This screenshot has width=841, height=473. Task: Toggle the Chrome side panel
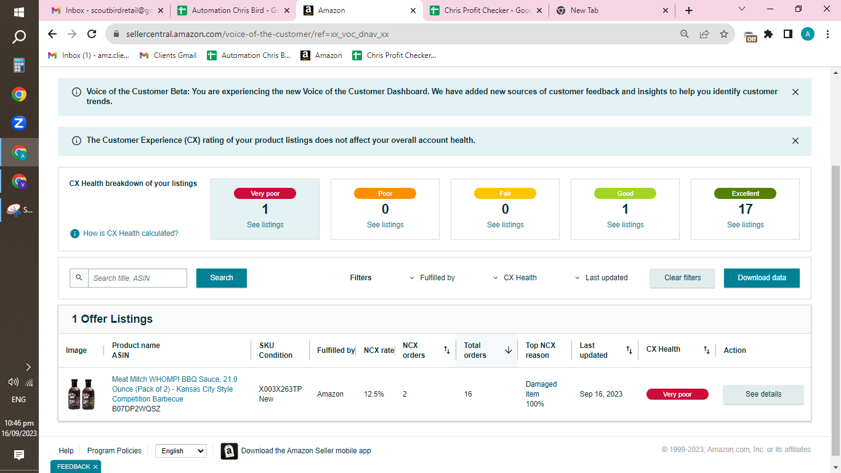pyautogui.click(x=788, y=34)
